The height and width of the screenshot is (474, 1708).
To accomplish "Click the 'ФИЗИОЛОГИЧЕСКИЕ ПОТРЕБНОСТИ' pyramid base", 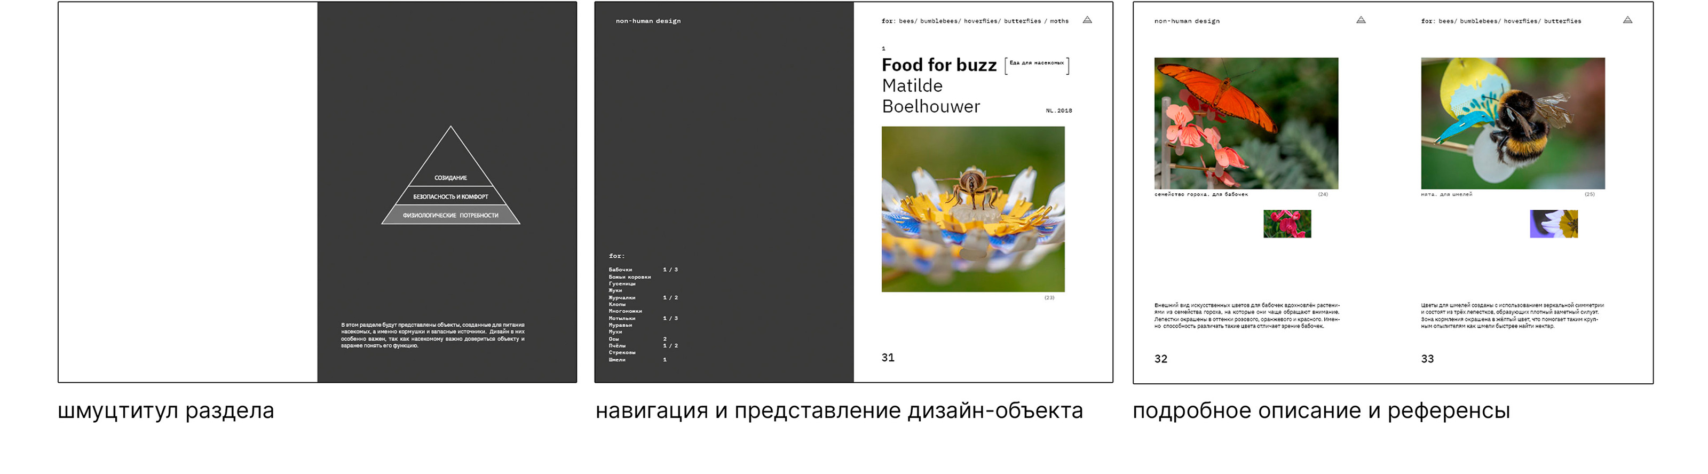I will click(x=450, y=216).
